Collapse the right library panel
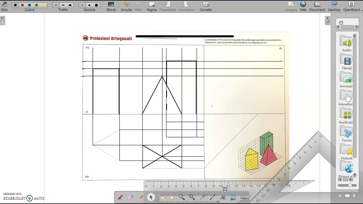The image size is (363, 204). 328,20
